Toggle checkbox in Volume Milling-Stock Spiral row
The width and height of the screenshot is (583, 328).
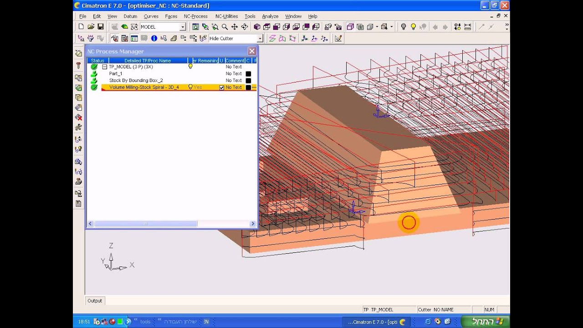click(222, 87)
